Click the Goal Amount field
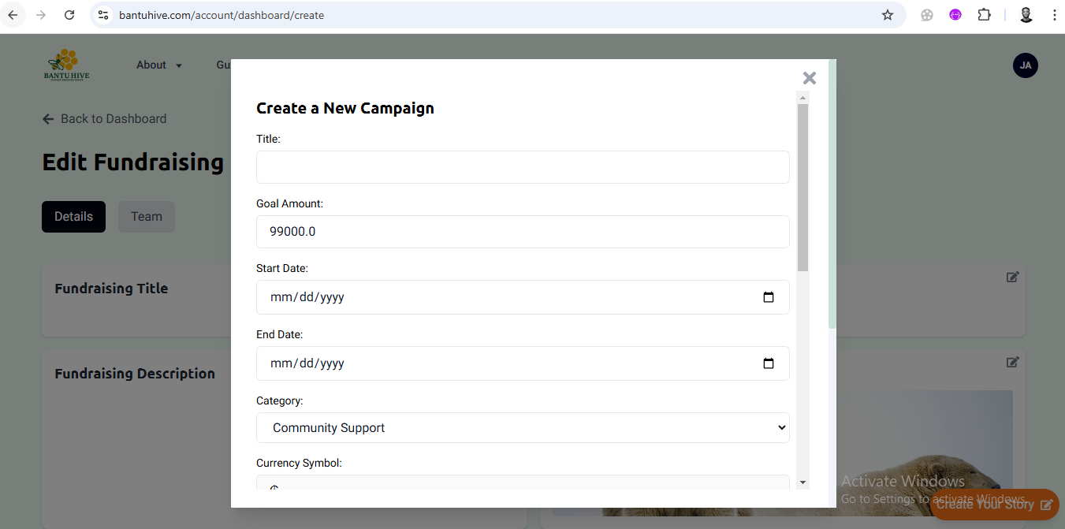Image resolution: width=1065 pixels, height=529 pixels. point(523,232)
